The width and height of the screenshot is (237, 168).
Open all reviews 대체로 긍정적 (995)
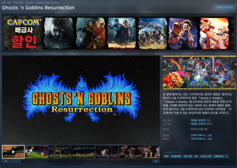pos(201,124)
